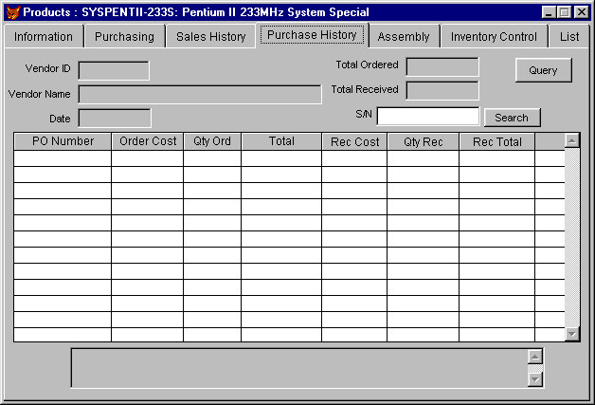Click the Vendor Name field

point(200,94)
